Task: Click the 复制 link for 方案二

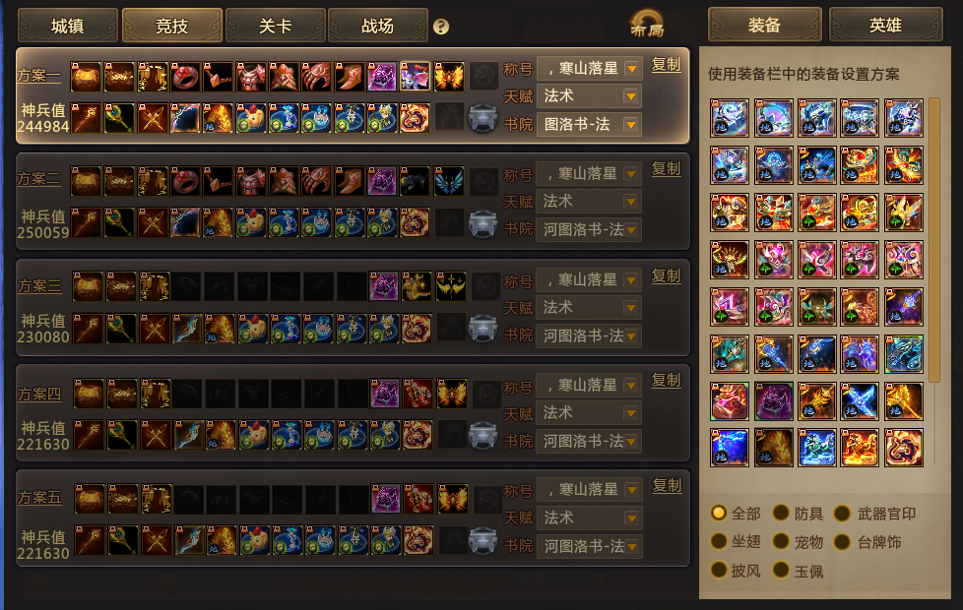Action: (x=667, y=169)
